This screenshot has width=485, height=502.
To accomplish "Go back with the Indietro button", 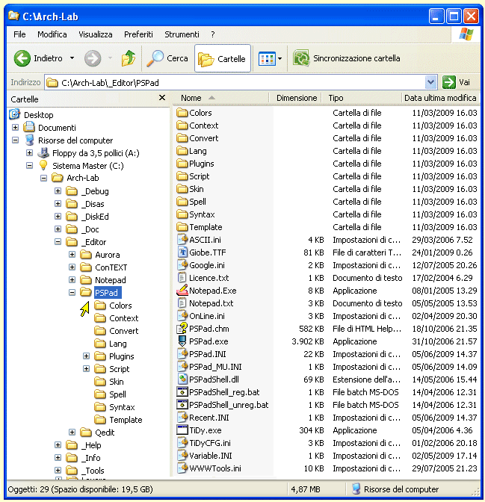I will [x=38, y=58].
